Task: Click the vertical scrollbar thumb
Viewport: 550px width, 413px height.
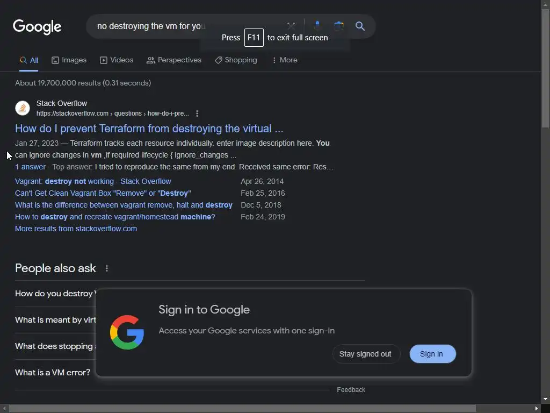Action: tap(545, 68)
